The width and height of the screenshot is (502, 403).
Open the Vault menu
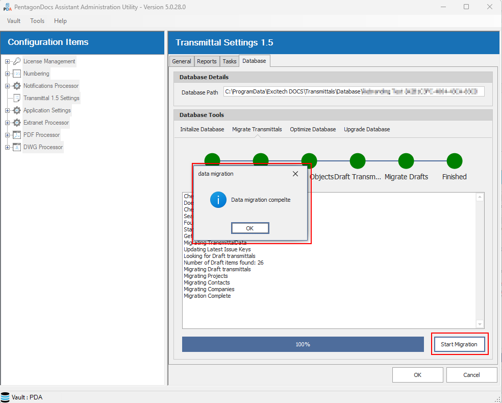[x=14, y=21]
